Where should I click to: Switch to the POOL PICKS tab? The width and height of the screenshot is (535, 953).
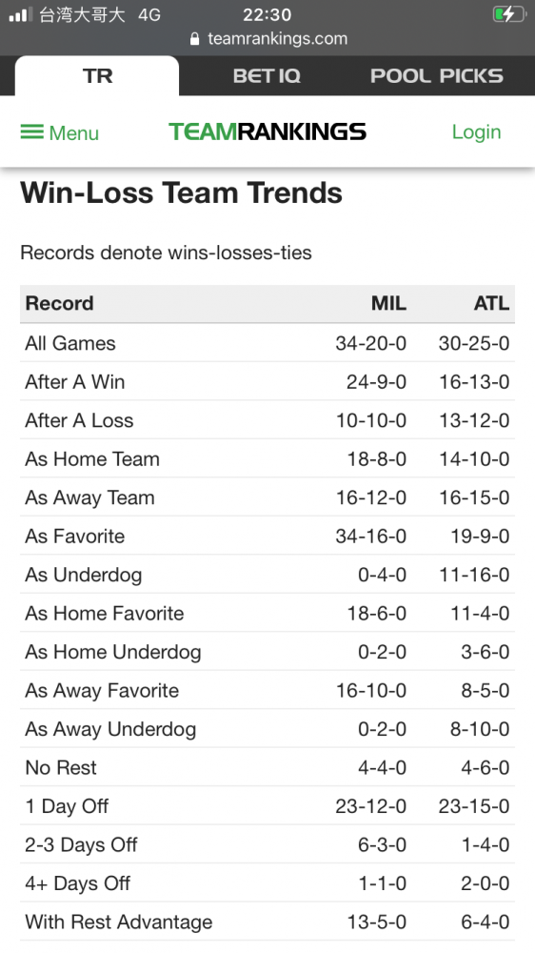pos(437,76)
